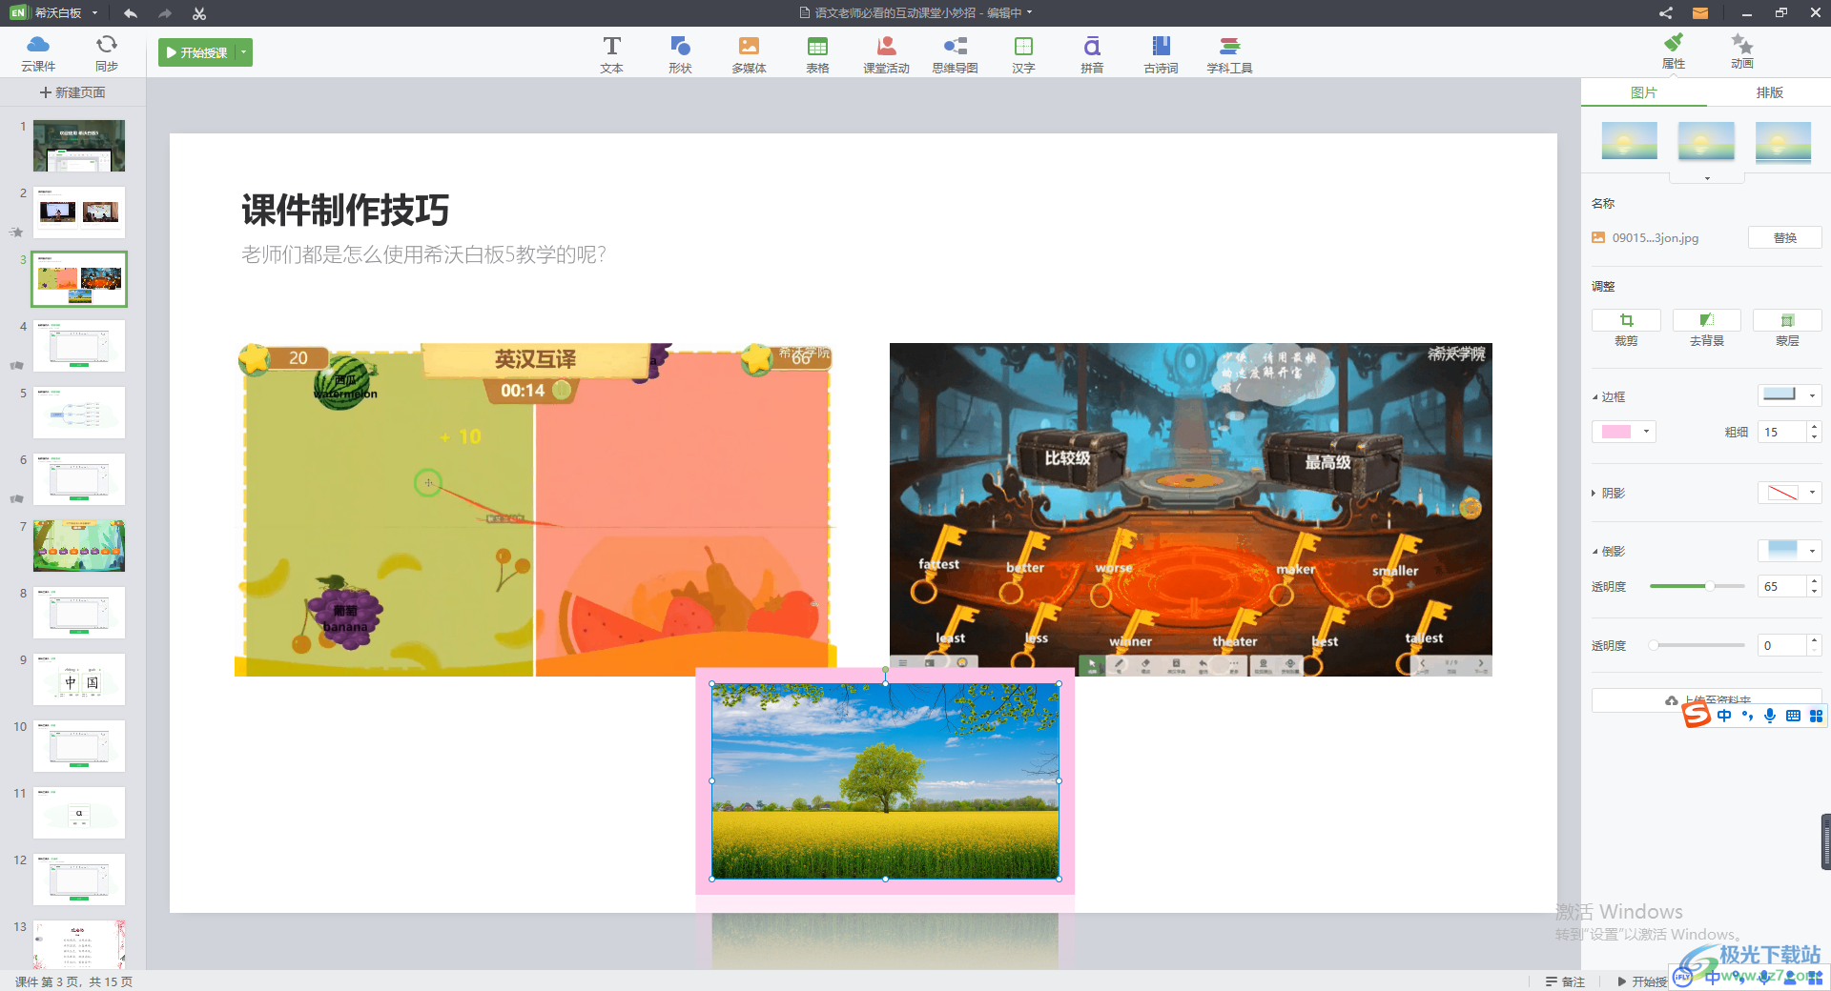Screen dimensions: 1831x991
Task: Click the reflection transparency value 65
Action: click(x=1781, y=586)
